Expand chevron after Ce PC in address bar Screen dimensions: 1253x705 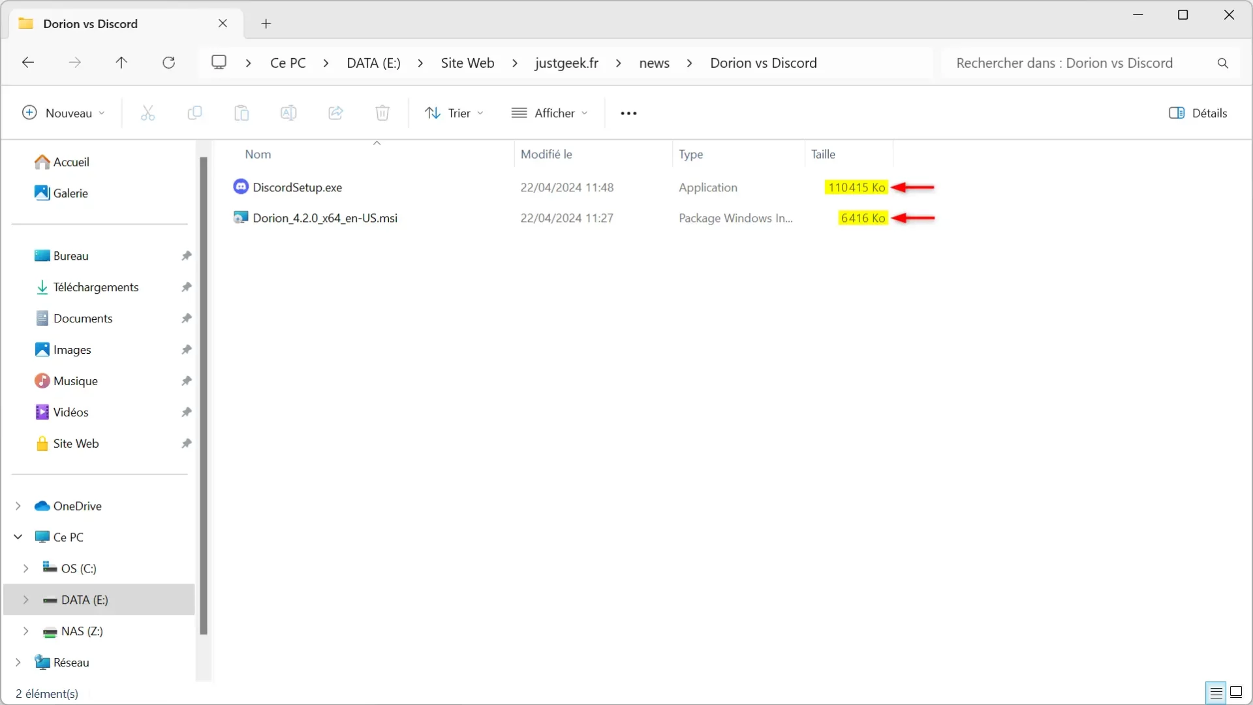pyautogui.click(x=326, y=63)
